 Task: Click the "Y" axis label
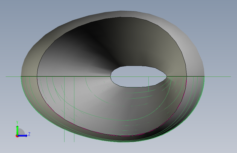point(17,123)
